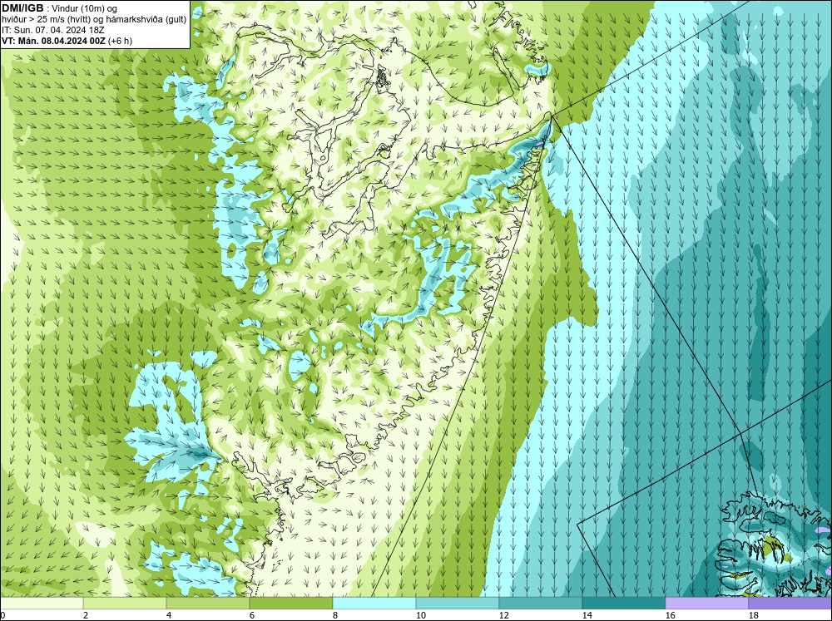Screen dimensions: 832x621
Task: Click the '(+6 h)' forecast offset text
Action: (120, 41)
